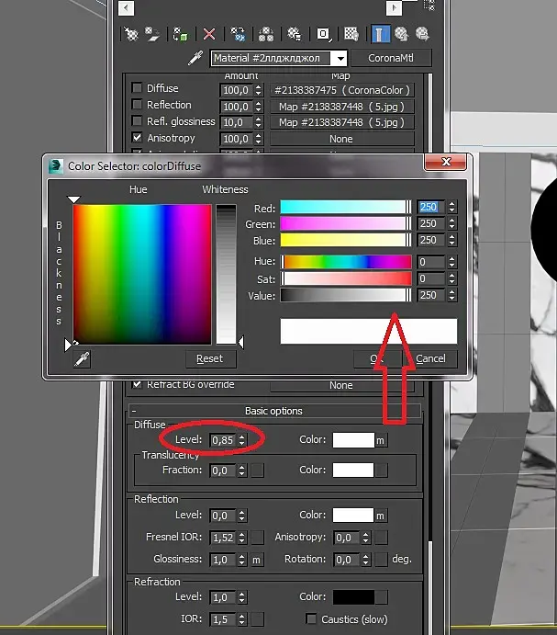Pick material from object with eyedropper

point(195,58)
